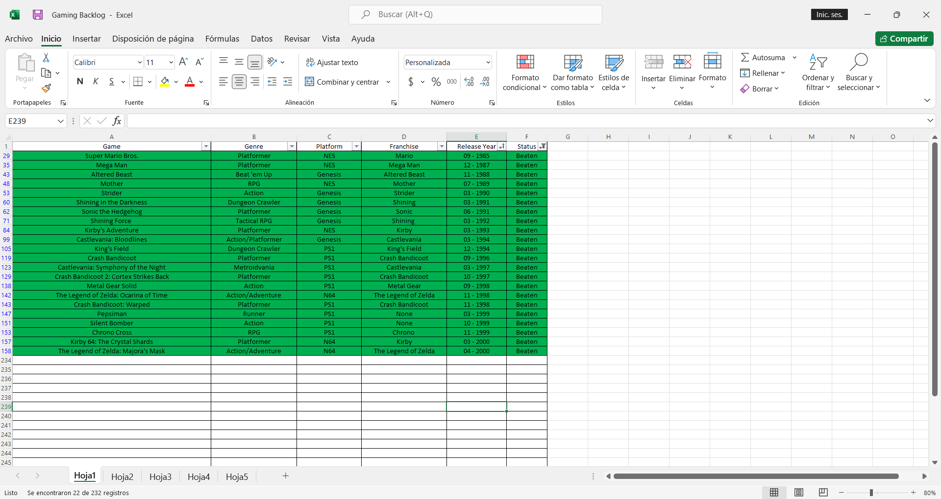Select the Format Painter brush icon
The image size is (941, 499).
click(x=46, y=88)
